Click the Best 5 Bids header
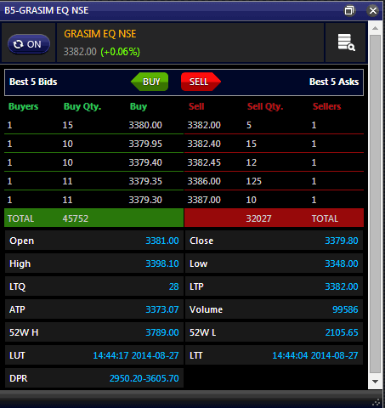This screenshot has height=408, width=385. [33, 82]
